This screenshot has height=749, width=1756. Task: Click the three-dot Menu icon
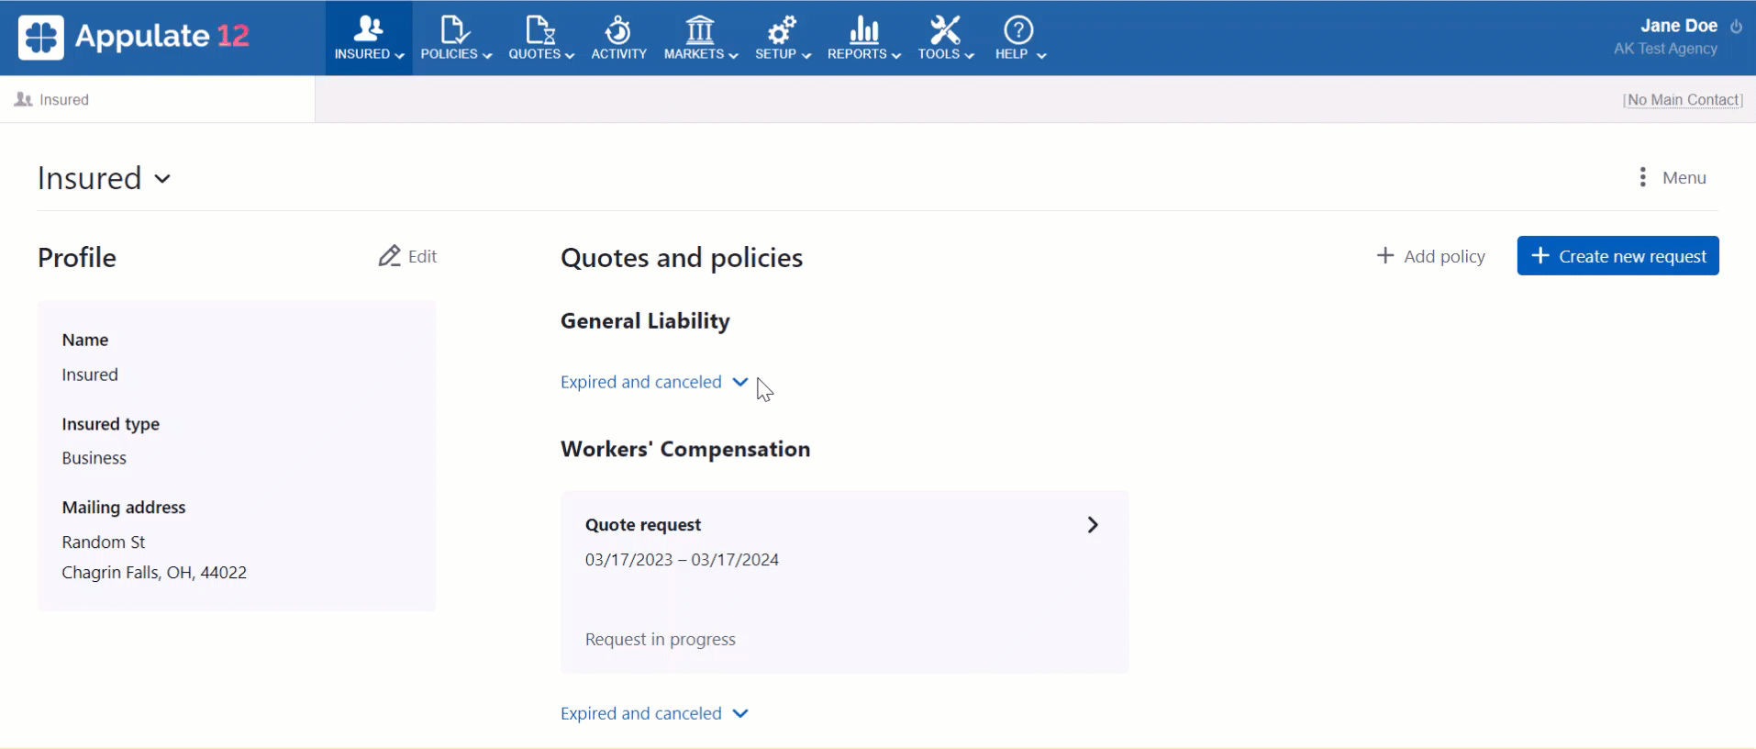pyautogui.click(x=1642, y=177)
